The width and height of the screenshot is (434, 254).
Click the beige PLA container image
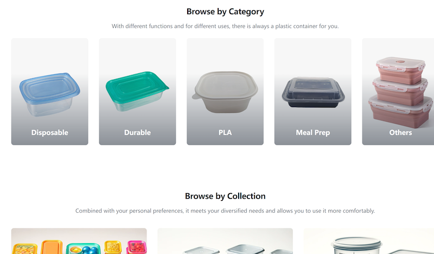click(225, 93)
